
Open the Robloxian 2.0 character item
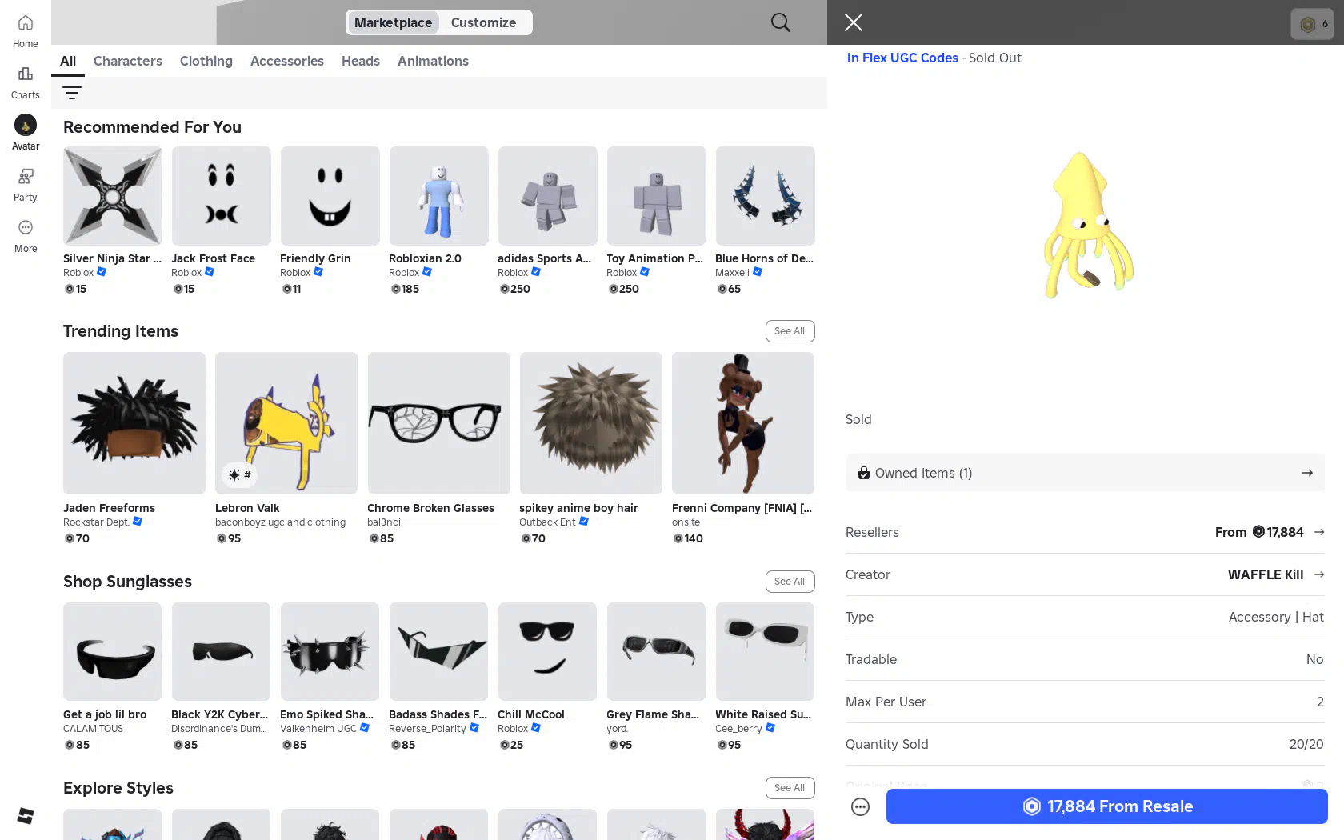tap(439, 196)
